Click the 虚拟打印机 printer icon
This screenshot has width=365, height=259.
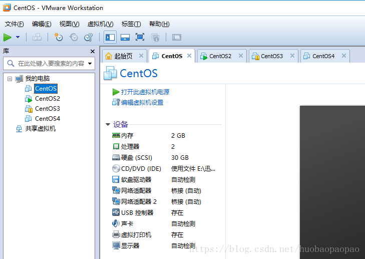[116, 234]
